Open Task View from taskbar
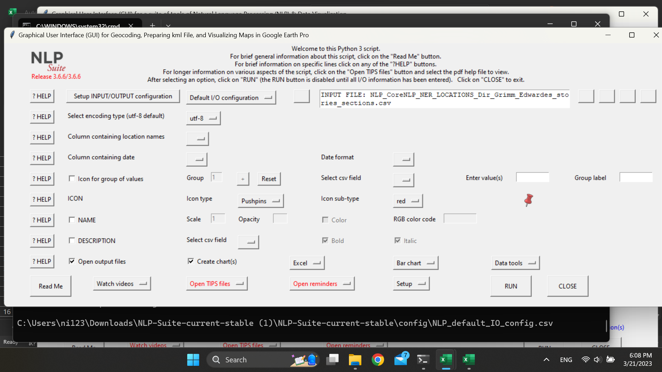 pyautogui.click(x=332, y=360)
